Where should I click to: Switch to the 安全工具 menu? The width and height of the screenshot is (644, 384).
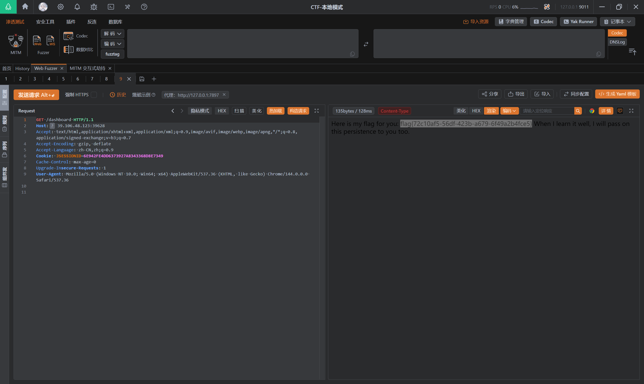coord(45,22)
